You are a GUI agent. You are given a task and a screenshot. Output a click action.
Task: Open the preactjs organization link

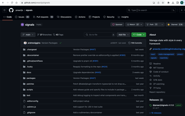click(x=19, y=10)
